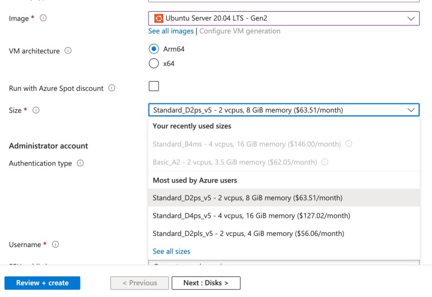This screenshot has height=297, width=432.
Task: Click the info icon beside VM architecture
Action: pos(68,50)
